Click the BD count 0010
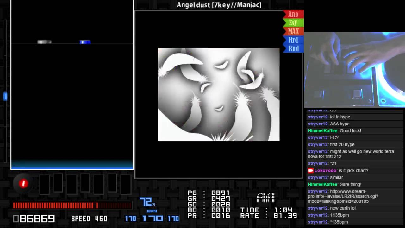 pyautogui.click(x=221, y=210)
